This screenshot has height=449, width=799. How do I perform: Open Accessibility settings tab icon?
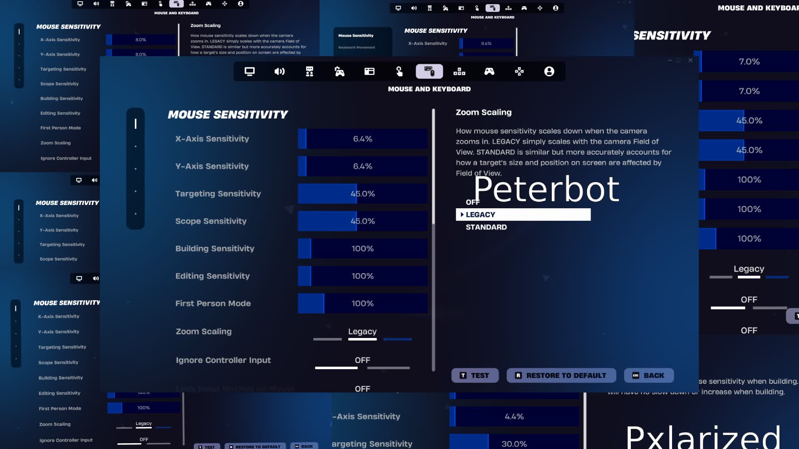pyautogui.click(x=310, y=72)
